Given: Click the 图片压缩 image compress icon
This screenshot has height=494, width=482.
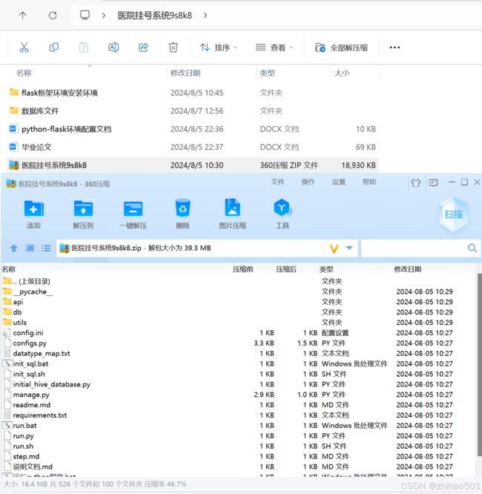Looking at the screenshot, I should (233, 214).
